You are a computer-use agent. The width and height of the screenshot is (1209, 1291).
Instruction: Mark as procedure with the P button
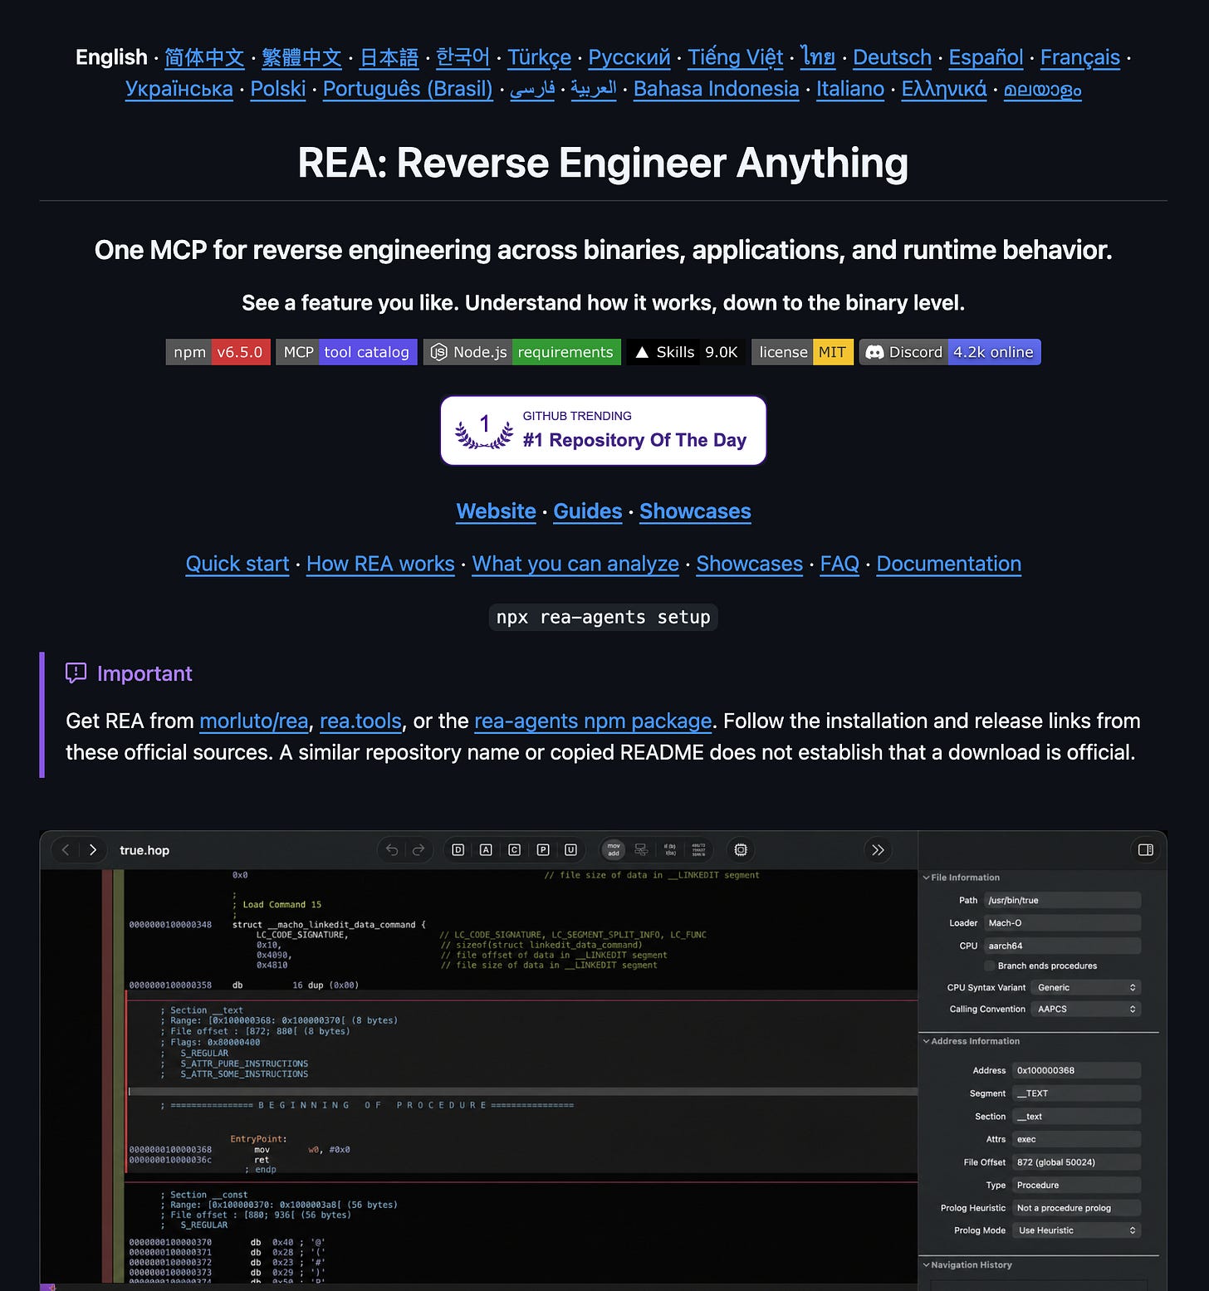[x=543, y=850]
